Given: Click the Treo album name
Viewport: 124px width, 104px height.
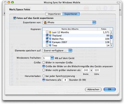Looking at the screenshot, I should [x=55, y=46].
